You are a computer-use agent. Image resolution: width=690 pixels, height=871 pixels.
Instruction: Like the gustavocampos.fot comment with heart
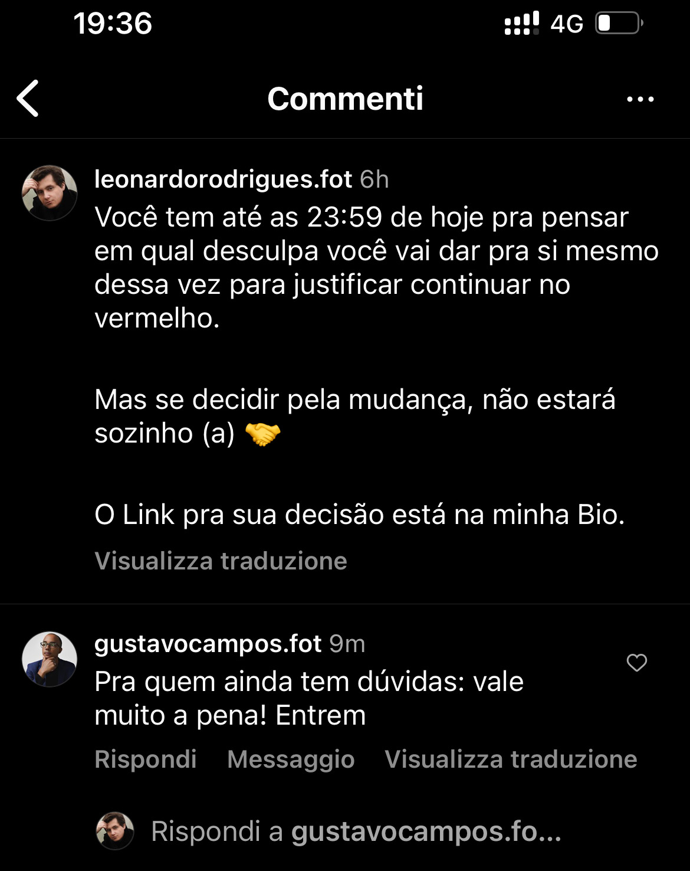tap(636, 663)
